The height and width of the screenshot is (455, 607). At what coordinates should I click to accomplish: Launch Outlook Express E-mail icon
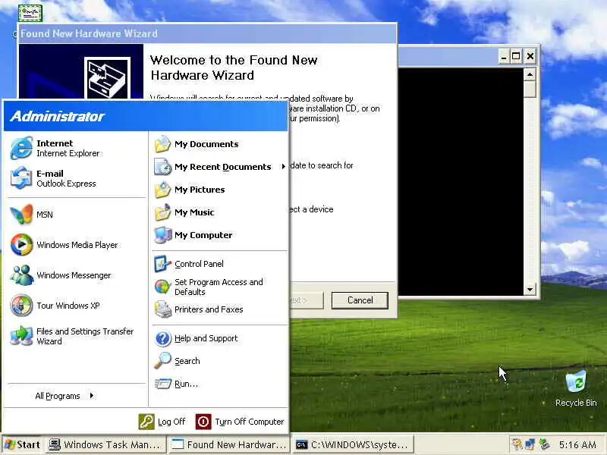(x=21, y=178)
